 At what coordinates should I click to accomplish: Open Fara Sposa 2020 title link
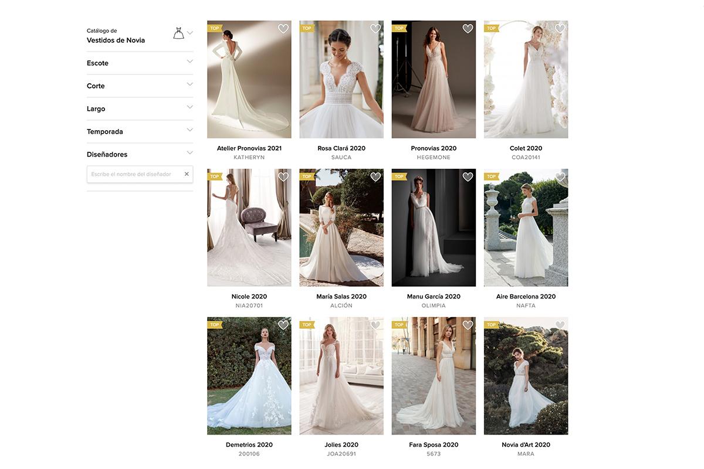pyautogui.click(x=434, y=445)
